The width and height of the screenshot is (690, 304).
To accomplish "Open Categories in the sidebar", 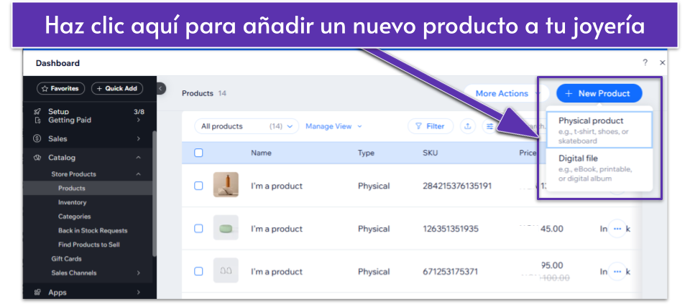I will (74, 217).
